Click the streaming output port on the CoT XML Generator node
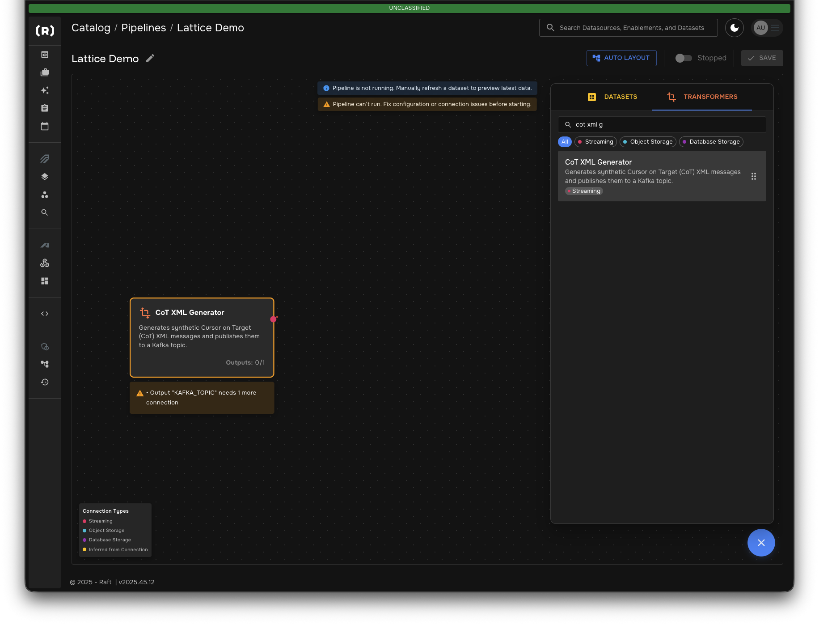 click(x=274, y=319)
